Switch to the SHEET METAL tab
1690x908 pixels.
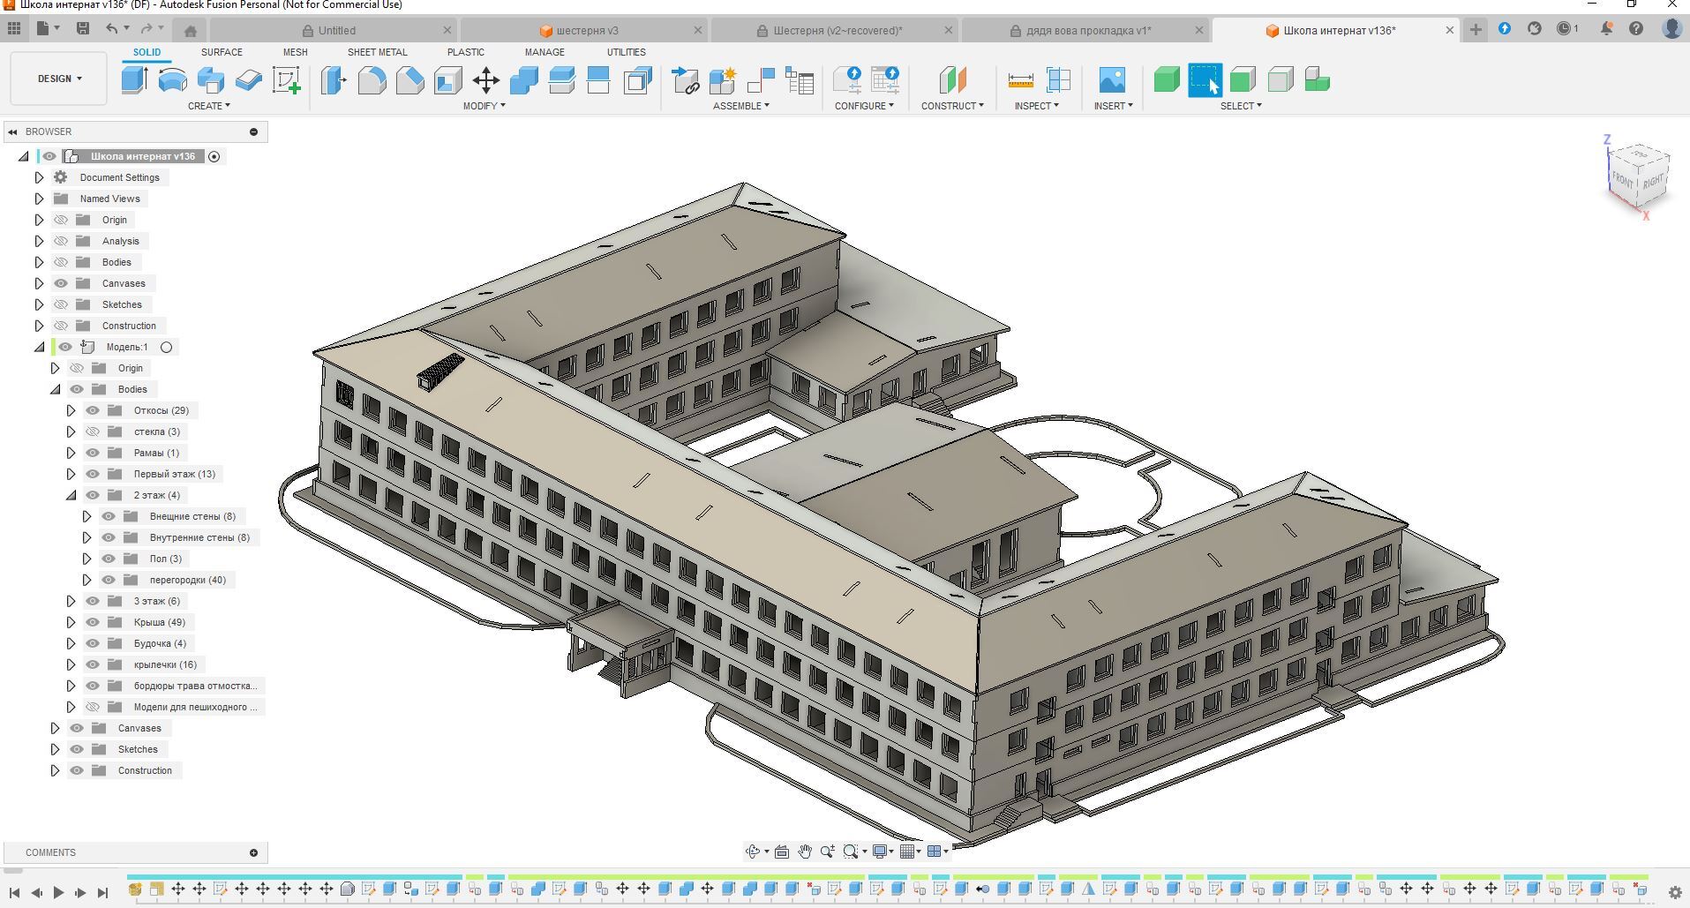point(377,52)
